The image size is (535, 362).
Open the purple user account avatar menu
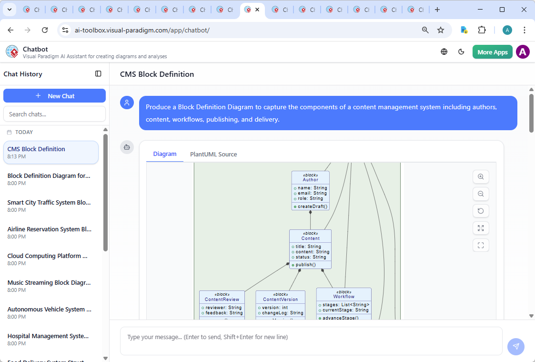[523, 52]
